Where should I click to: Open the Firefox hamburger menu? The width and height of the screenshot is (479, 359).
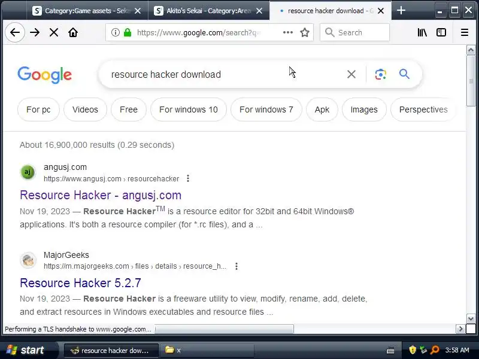click(x=465, y=32)
